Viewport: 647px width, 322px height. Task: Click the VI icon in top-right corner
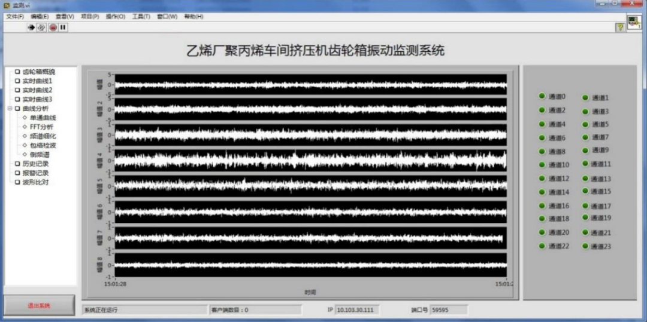click(x=634, y=22)
